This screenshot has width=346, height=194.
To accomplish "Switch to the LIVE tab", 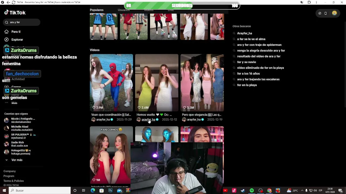I will (171, 10).
